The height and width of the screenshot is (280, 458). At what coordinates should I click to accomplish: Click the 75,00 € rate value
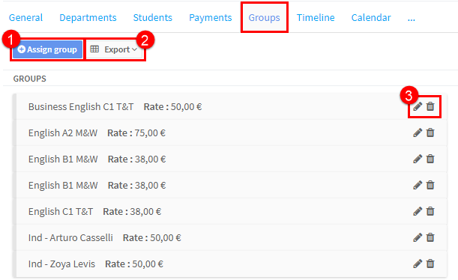[x=150, y=133]
